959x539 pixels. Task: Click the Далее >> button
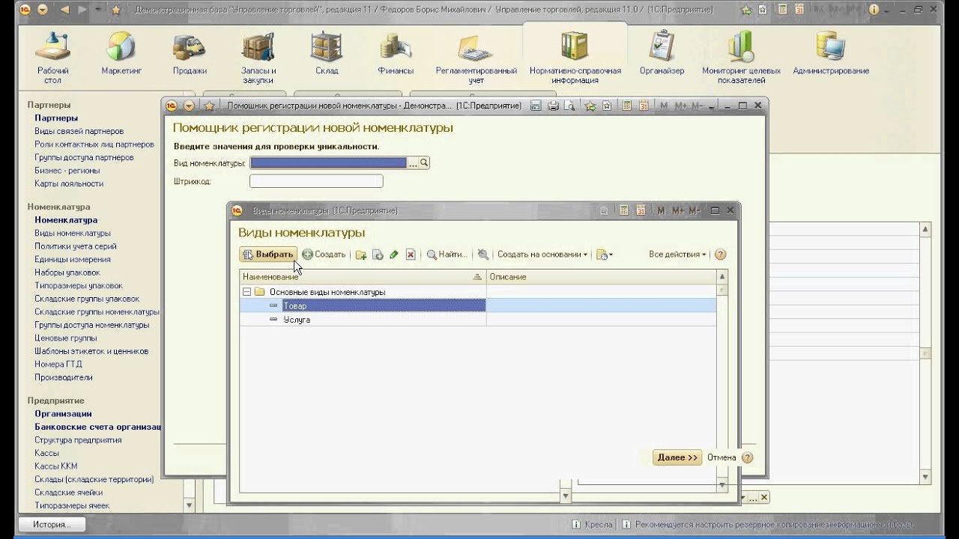point(677,457)
